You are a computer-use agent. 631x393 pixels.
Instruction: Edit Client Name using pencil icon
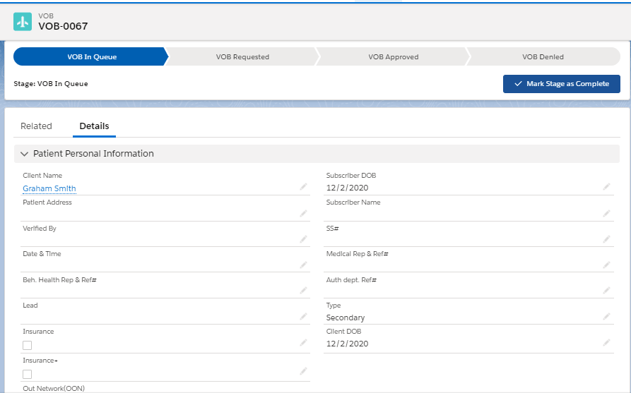click(x=303, y=187)
